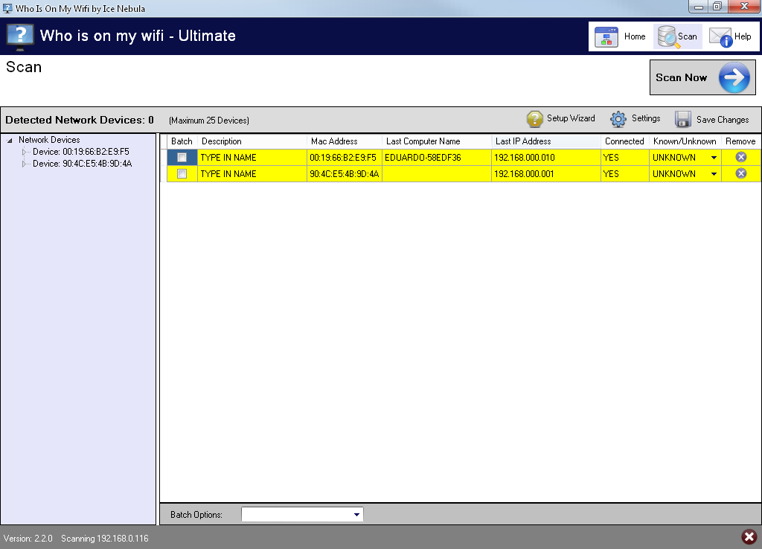The image size is (762, 549).
Task: Expand Device 00:19:66:B2:E9:F5 tree node
Action: pos(24,152)
